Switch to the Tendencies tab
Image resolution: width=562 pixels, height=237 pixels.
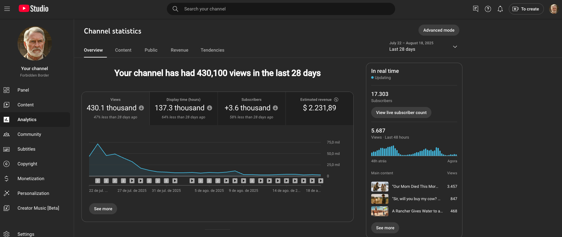coord(212,50)
